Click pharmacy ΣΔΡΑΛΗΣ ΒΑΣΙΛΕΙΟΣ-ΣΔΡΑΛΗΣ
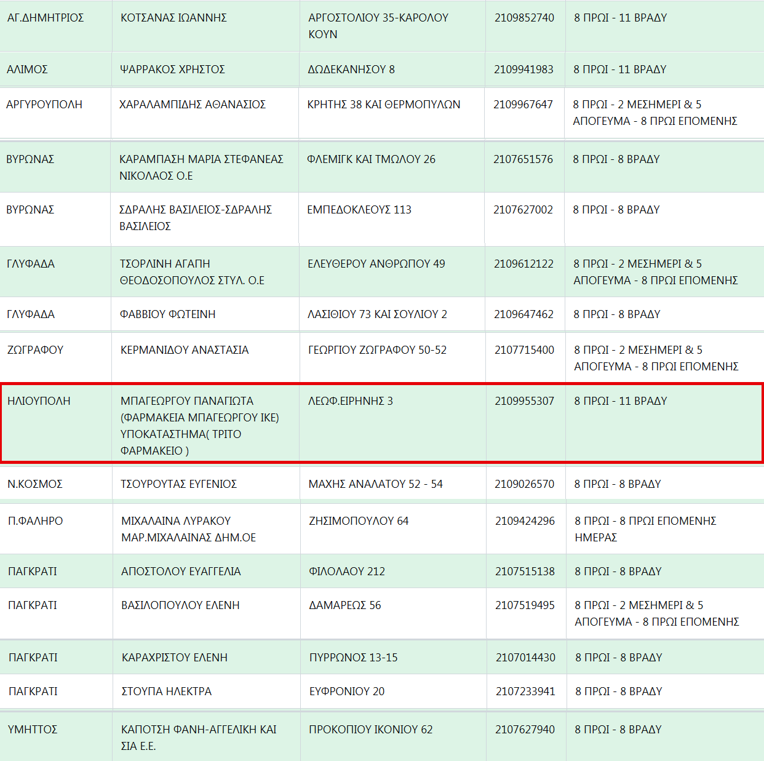 [x=196, y=218]
